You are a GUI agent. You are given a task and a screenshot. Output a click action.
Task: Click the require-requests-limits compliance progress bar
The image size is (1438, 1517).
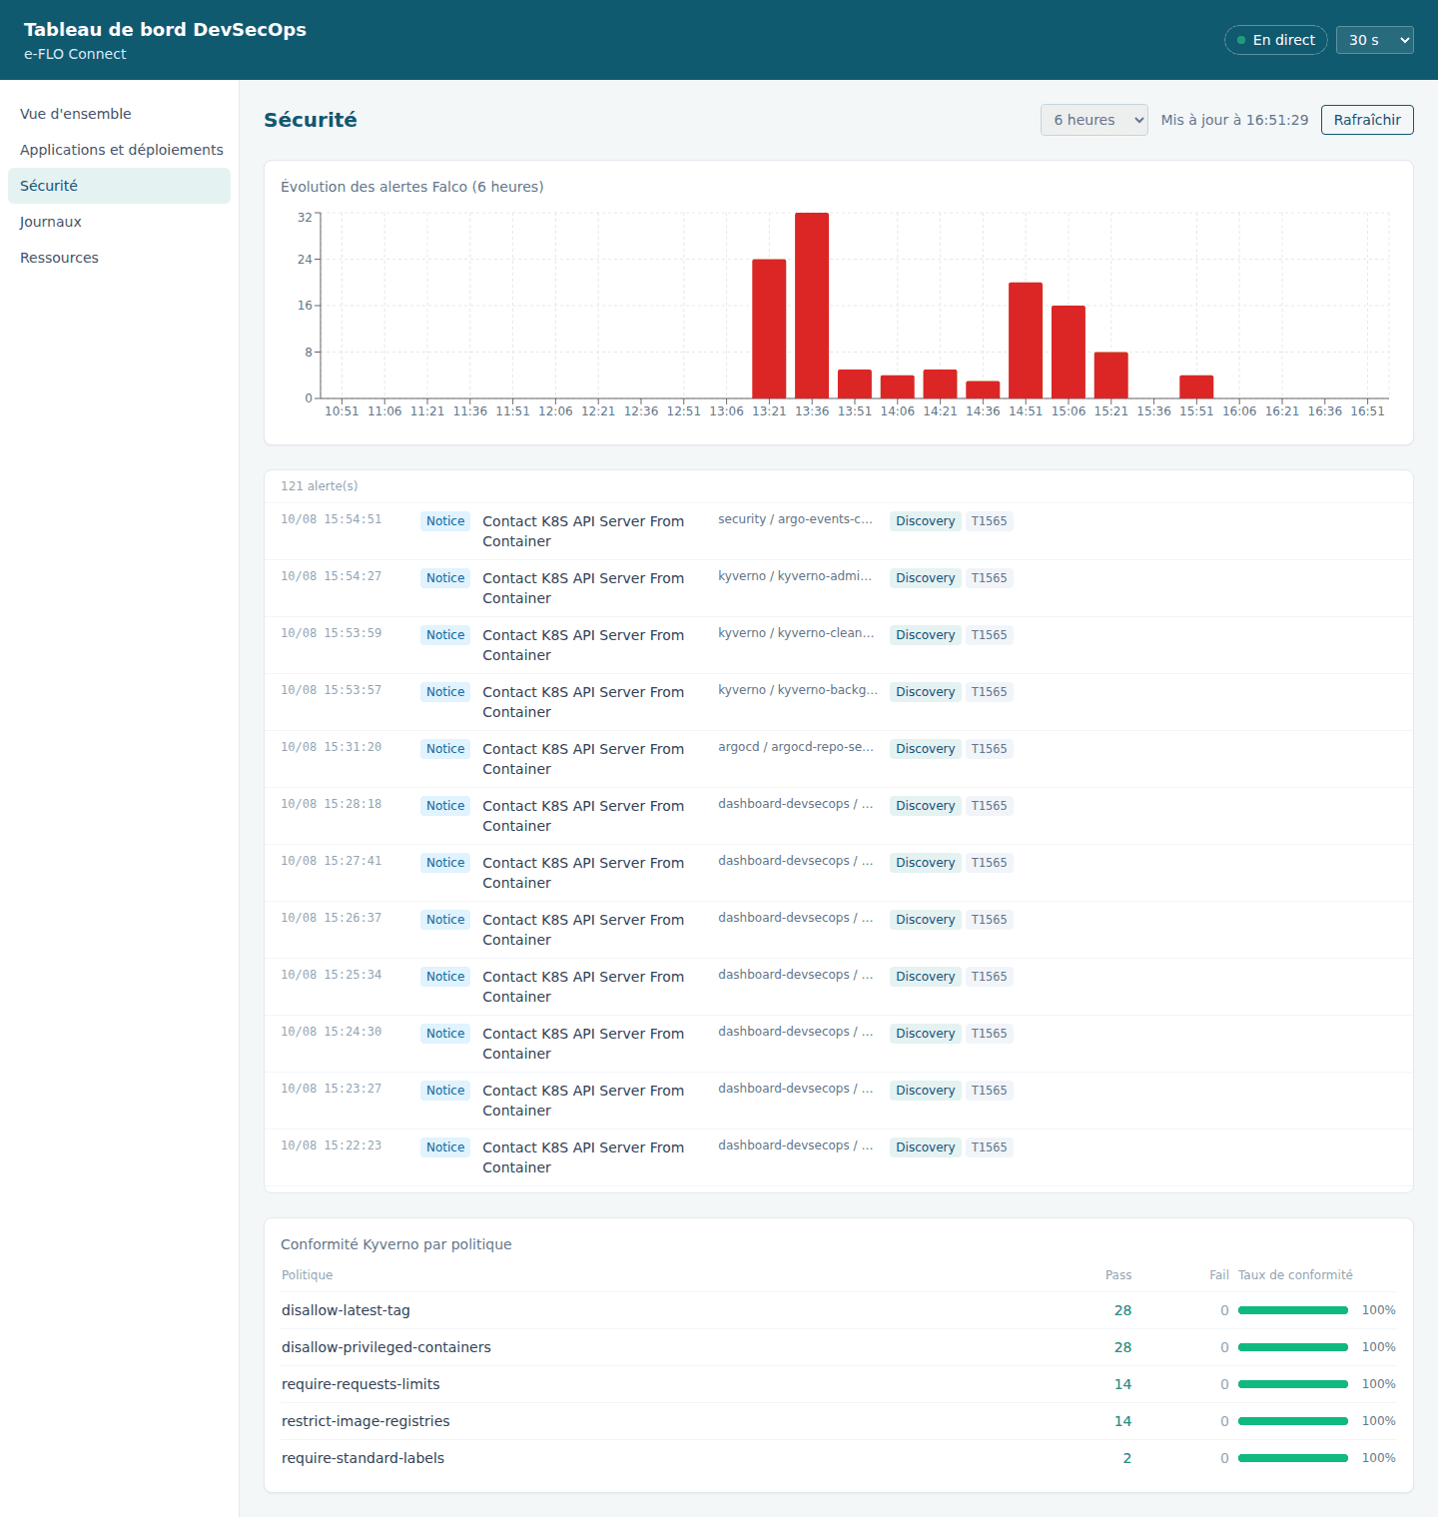(x=1293, y=1384)
